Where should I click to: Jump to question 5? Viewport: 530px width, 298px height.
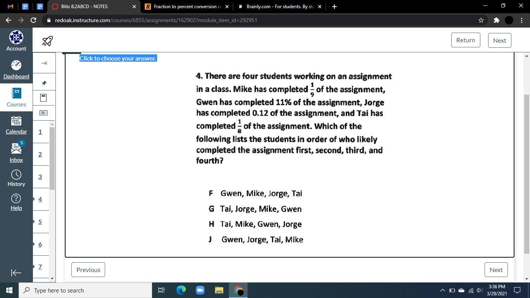(40, 222)
